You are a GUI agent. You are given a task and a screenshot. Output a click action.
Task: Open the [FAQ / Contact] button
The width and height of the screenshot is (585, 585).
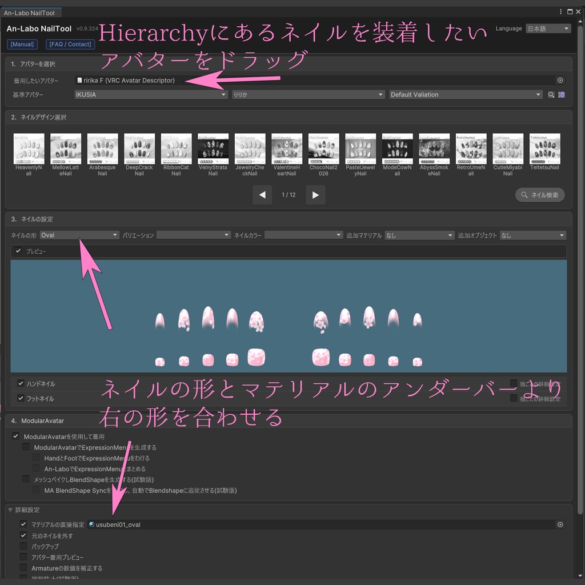(70, 45)
